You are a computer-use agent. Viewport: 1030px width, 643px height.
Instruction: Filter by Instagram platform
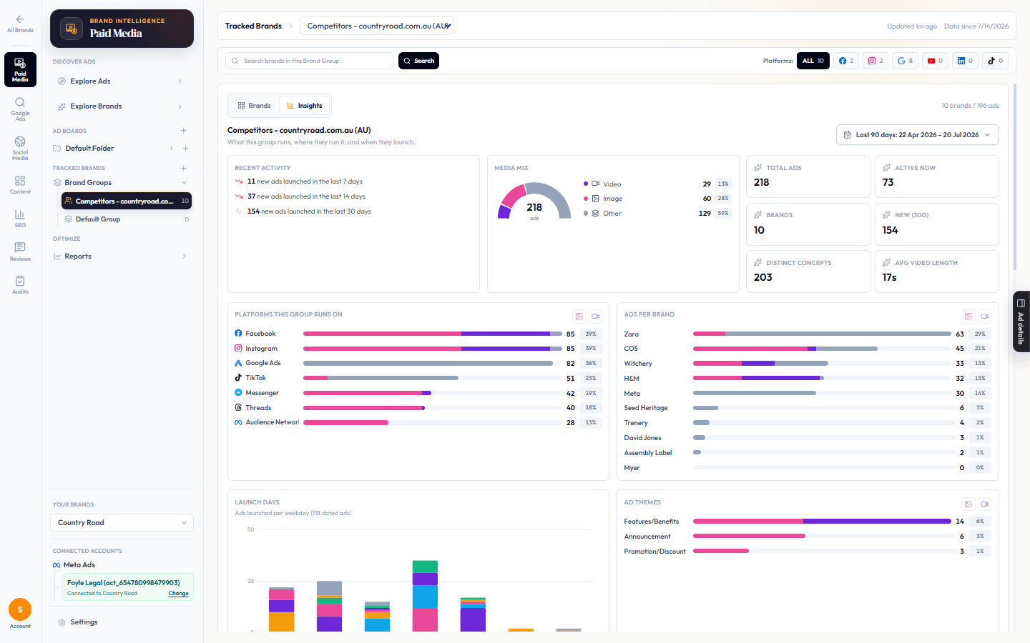pos(875,61)
